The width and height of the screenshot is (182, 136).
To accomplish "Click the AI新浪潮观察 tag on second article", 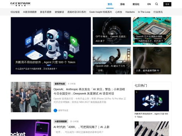I will [61, 121].
